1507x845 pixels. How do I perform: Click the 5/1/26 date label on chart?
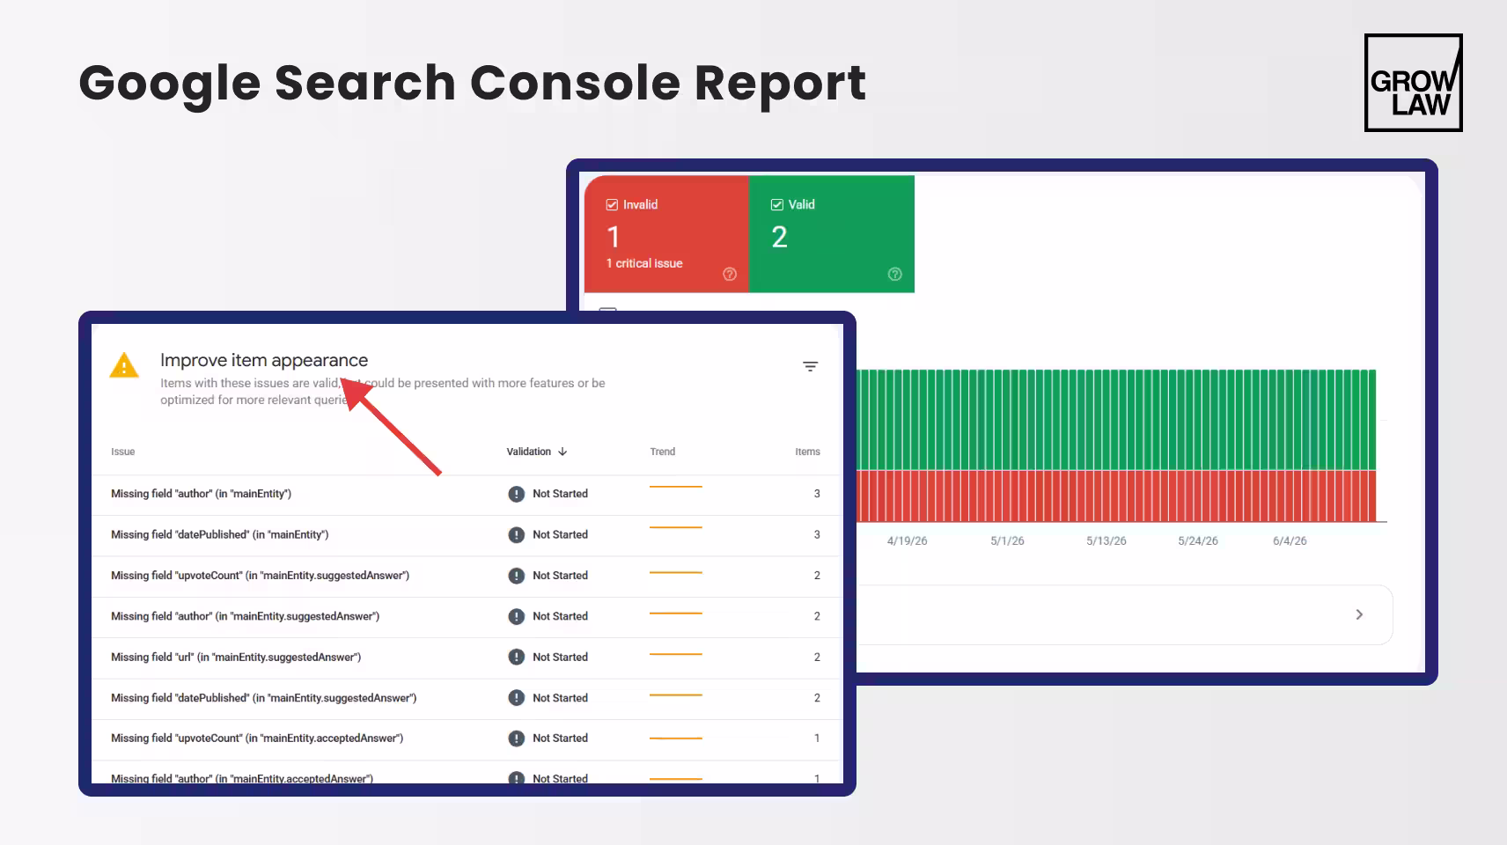tap(1007, 540)
